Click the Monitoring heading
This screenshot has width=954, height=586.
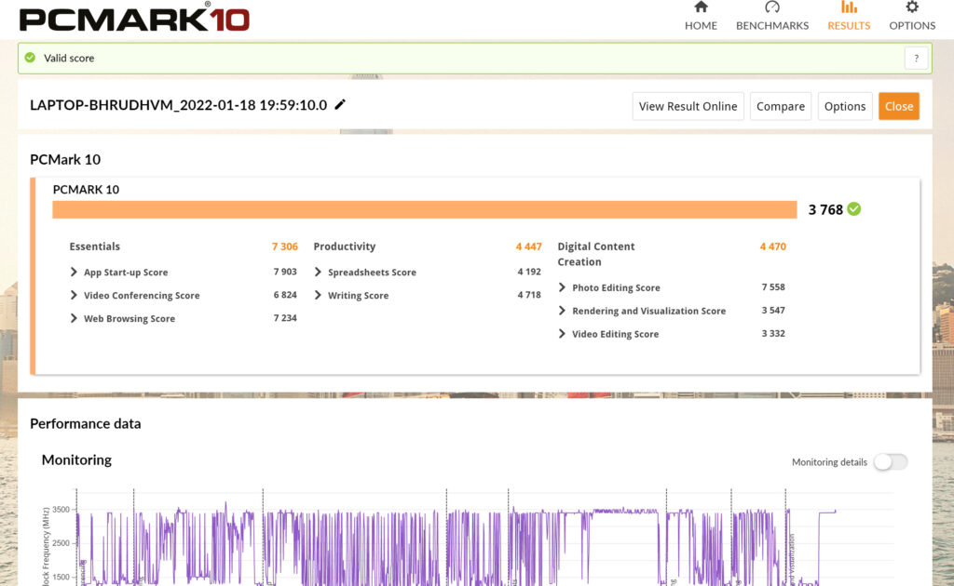click(x=76, y=459)
